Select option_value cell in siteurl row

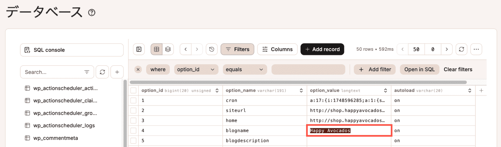click(349, 110)
